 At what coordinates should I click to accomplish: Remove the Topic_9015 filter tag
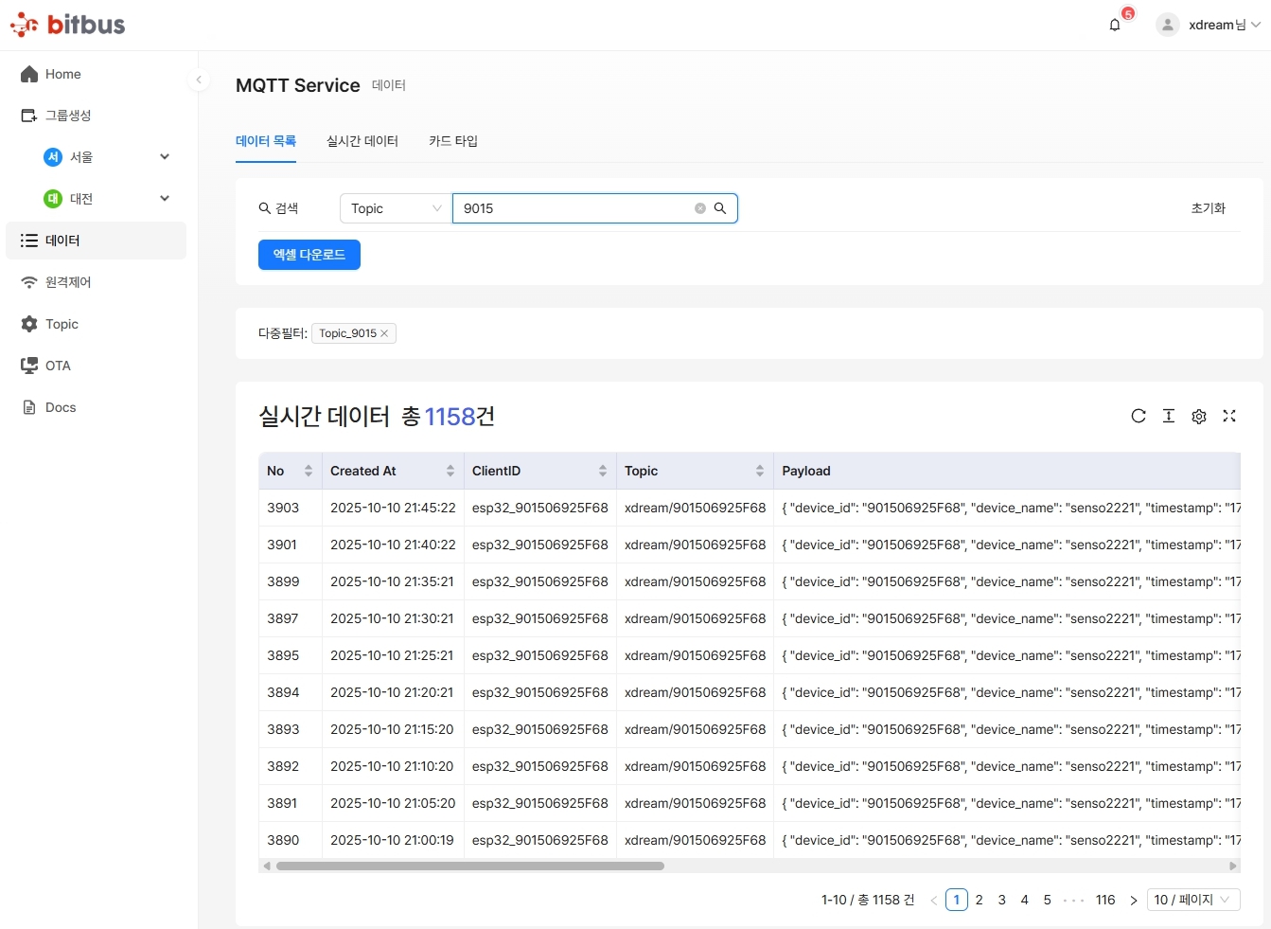[x=384, y=333]
